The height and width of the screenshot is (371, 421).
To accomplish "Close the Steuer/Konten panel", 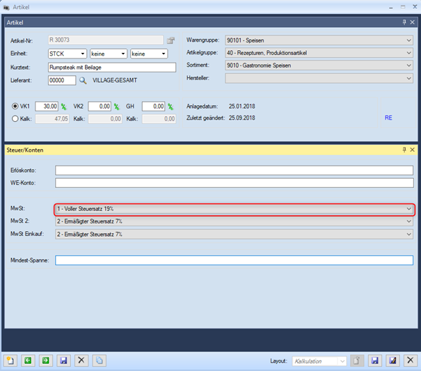I will 412,150.
